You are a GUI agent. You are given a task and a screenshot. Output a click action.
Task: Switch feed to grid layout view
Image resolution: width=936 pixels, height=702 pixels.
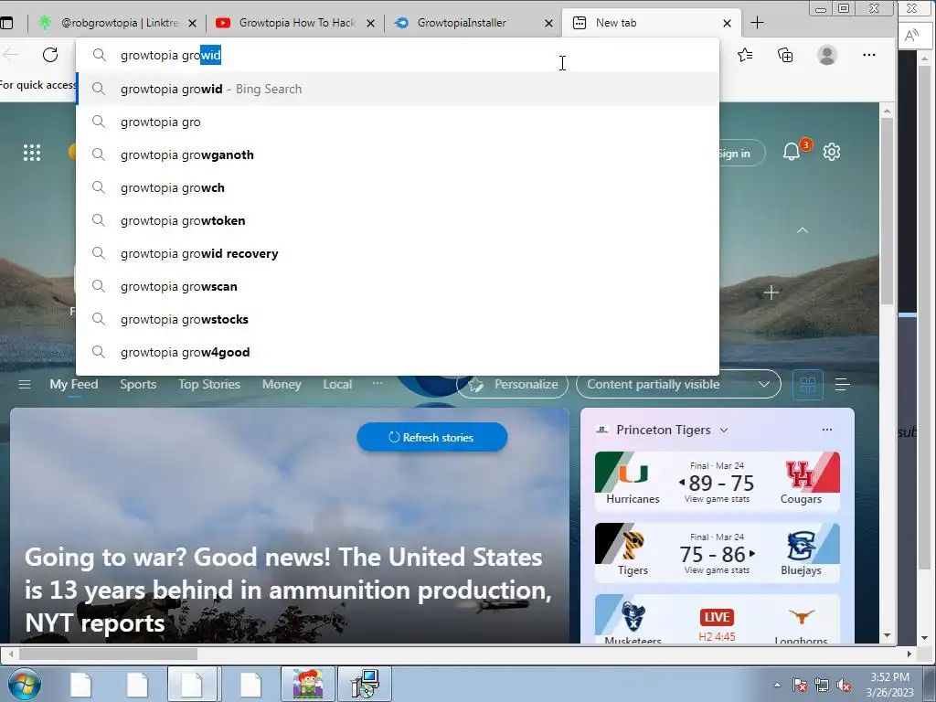pos(808,385)
